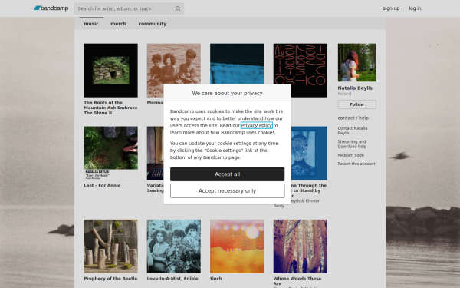The width and height of the screenshot is (460, 288).
Task: Open Streaming and Download help
Action: pos(352,144)
